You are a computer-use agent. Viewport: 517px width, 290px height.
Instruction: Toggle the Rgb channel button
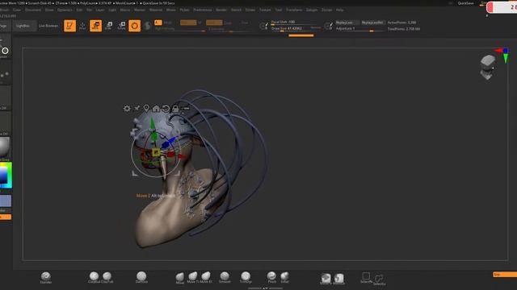[x=188, y=23]
